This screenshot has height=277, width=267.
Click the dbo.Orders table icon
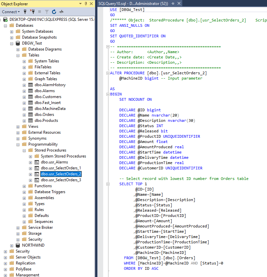[30, 115]
